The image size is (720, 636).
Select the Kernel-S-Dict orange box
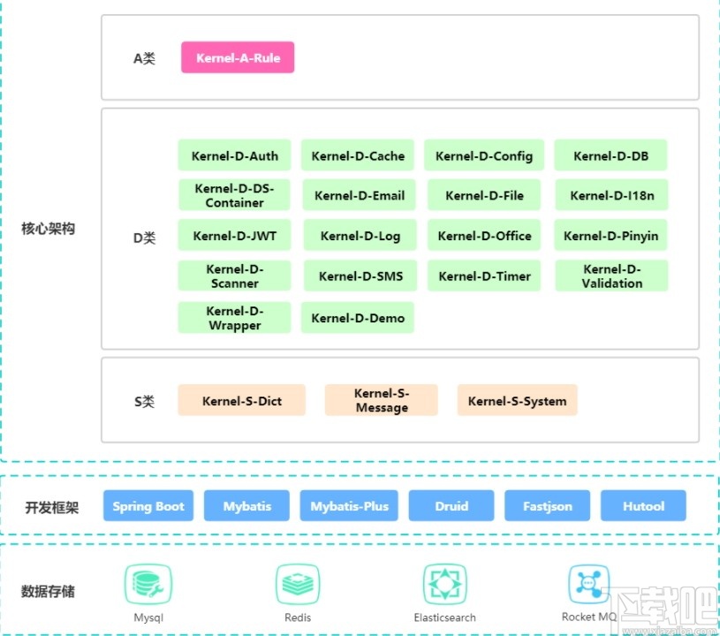241,400
